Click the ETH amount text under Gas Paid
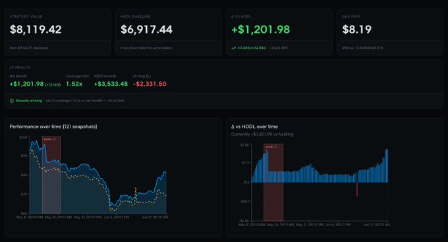448x242 pixels. coord(370,47)
